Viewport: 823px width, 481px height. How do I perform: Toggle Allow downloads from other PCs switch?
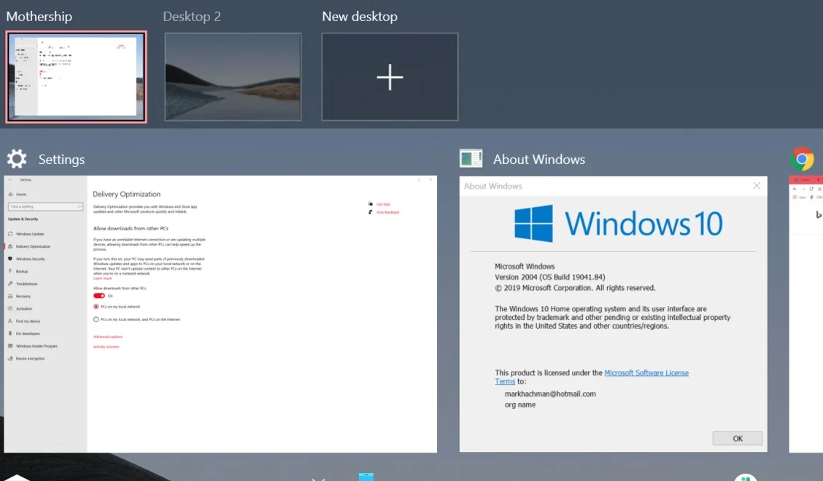click(98, 296)
